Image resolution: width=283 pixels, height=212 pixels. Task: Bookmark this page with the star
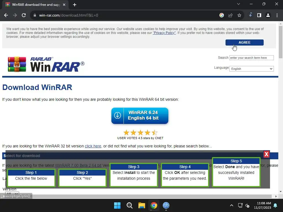pyautogui.click(x=239, y=15)
